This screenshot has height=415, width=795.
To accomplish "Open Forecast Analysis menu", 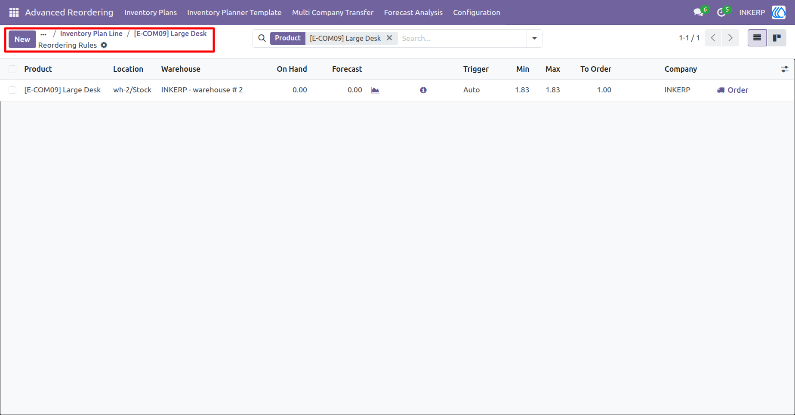I will [x=413, y=12].
